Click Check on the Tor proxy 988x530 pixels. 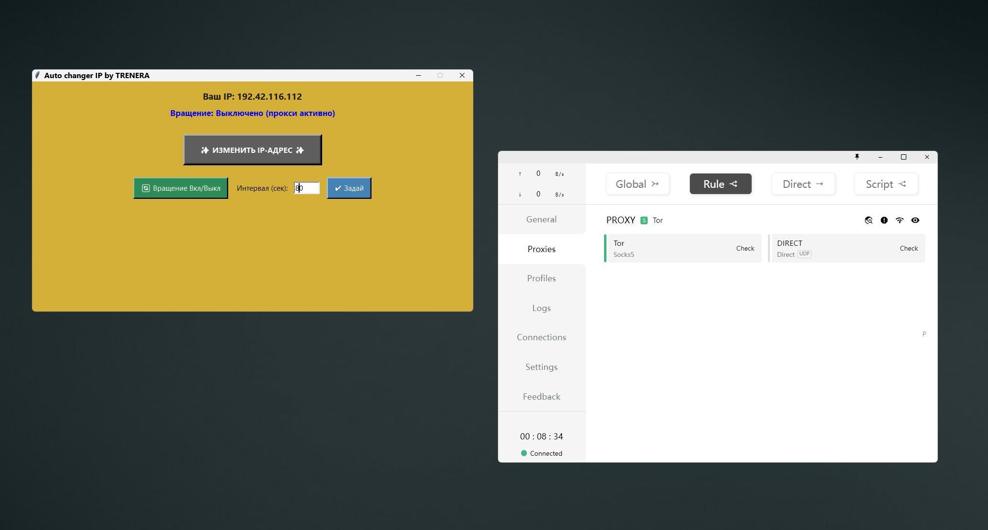point(745,248)
